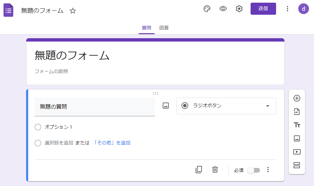Edit the form title 無題のフォーム in card

pos(72,55)
